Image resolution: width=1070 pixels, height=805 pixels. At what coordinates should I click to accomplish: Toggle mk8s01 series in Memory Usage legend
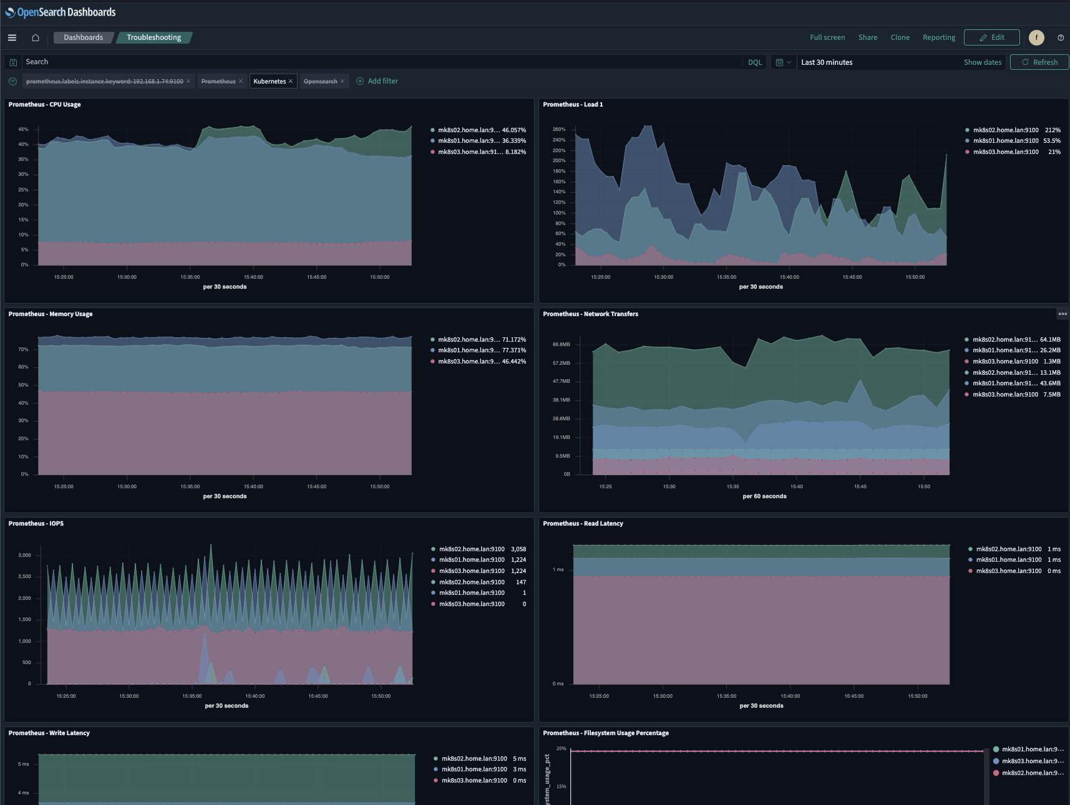tap(468, 350)
